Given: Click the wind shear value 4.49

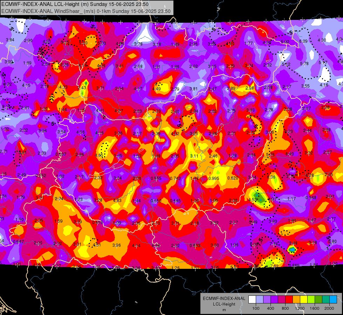Looking at the screenshot, I should click(157, 89).
